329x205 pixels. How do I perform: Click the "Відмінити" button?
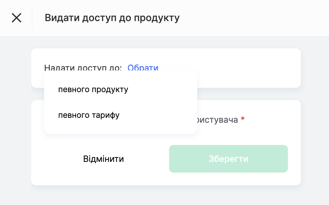104,159
